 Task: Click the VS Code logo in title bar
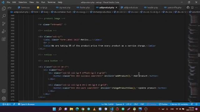click(x=3, y=2)
